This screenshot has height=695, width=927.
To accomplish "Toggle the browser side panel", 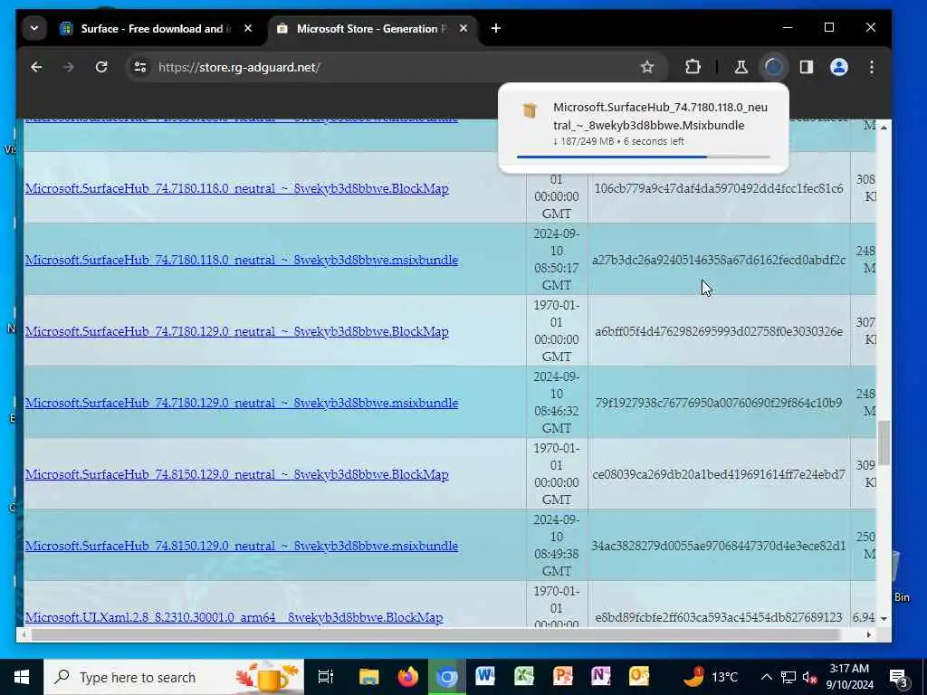I will pyautogui.click(x=807, y=67).
